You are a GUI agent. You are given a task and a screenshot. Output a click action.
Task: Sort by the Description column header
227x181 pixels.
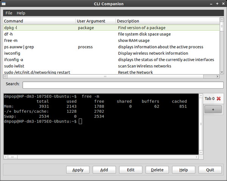point(168,21)
